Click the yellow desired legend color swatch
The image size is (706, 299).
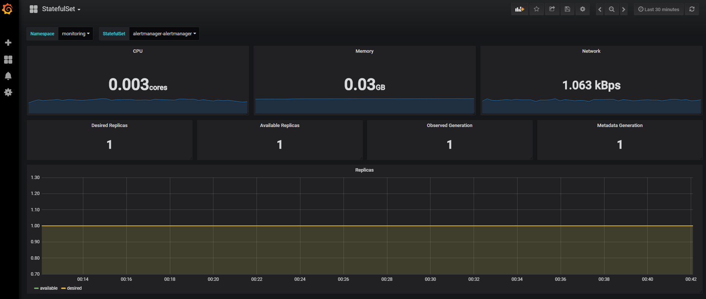[x=63, y=288]
